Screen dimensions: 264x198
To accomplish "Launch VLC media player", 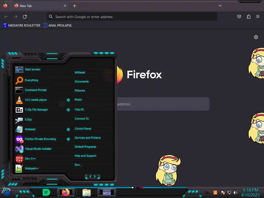I will click(x=31, y=100).
